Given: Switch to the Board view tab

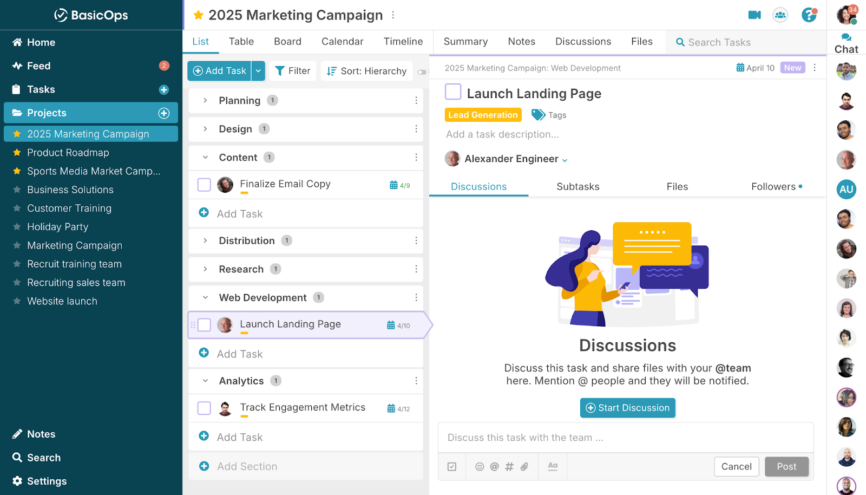Looking at the screenshot, I should click(287, 42).
